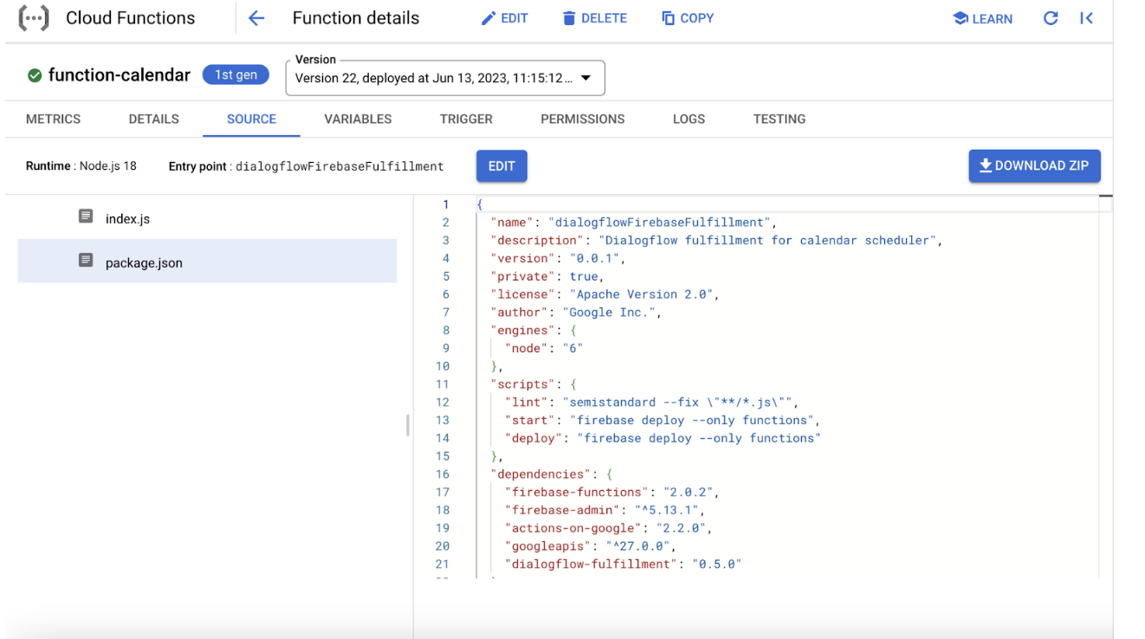Click the "dialogflow-fulfillment" dependency line
Image resolution: width=1145 pixels, height=639 pixels.
[x=624, y=565]
